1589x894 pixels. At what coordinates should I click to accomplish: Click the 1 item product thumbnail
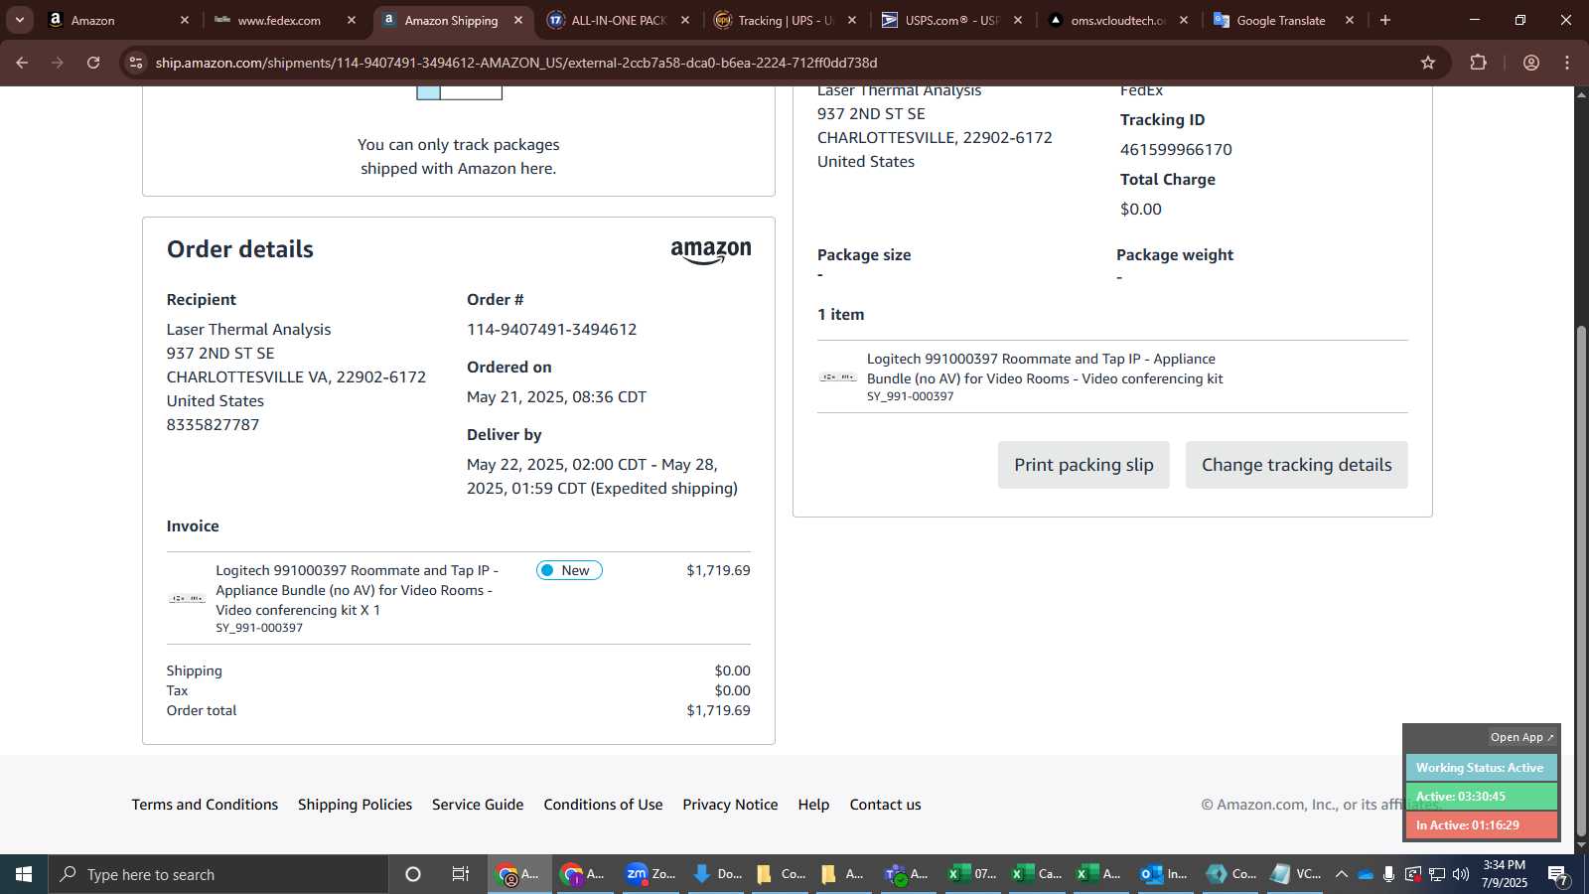(x=838, y=376)
